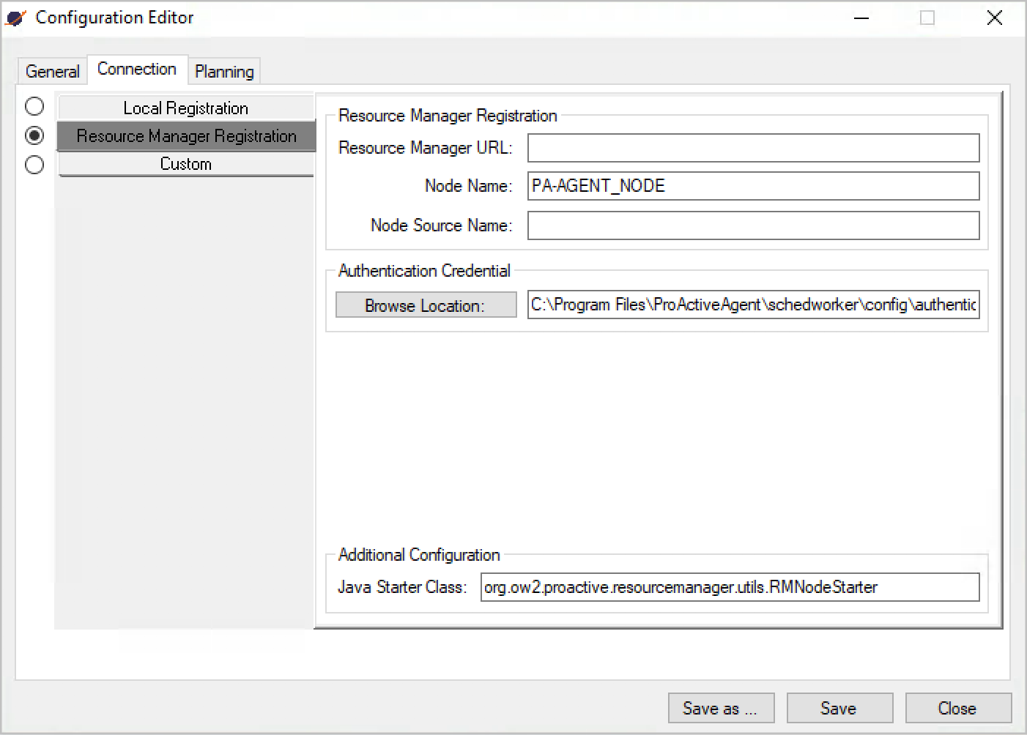
Task: Click the Save as ... button
Action: click(721, 709)
